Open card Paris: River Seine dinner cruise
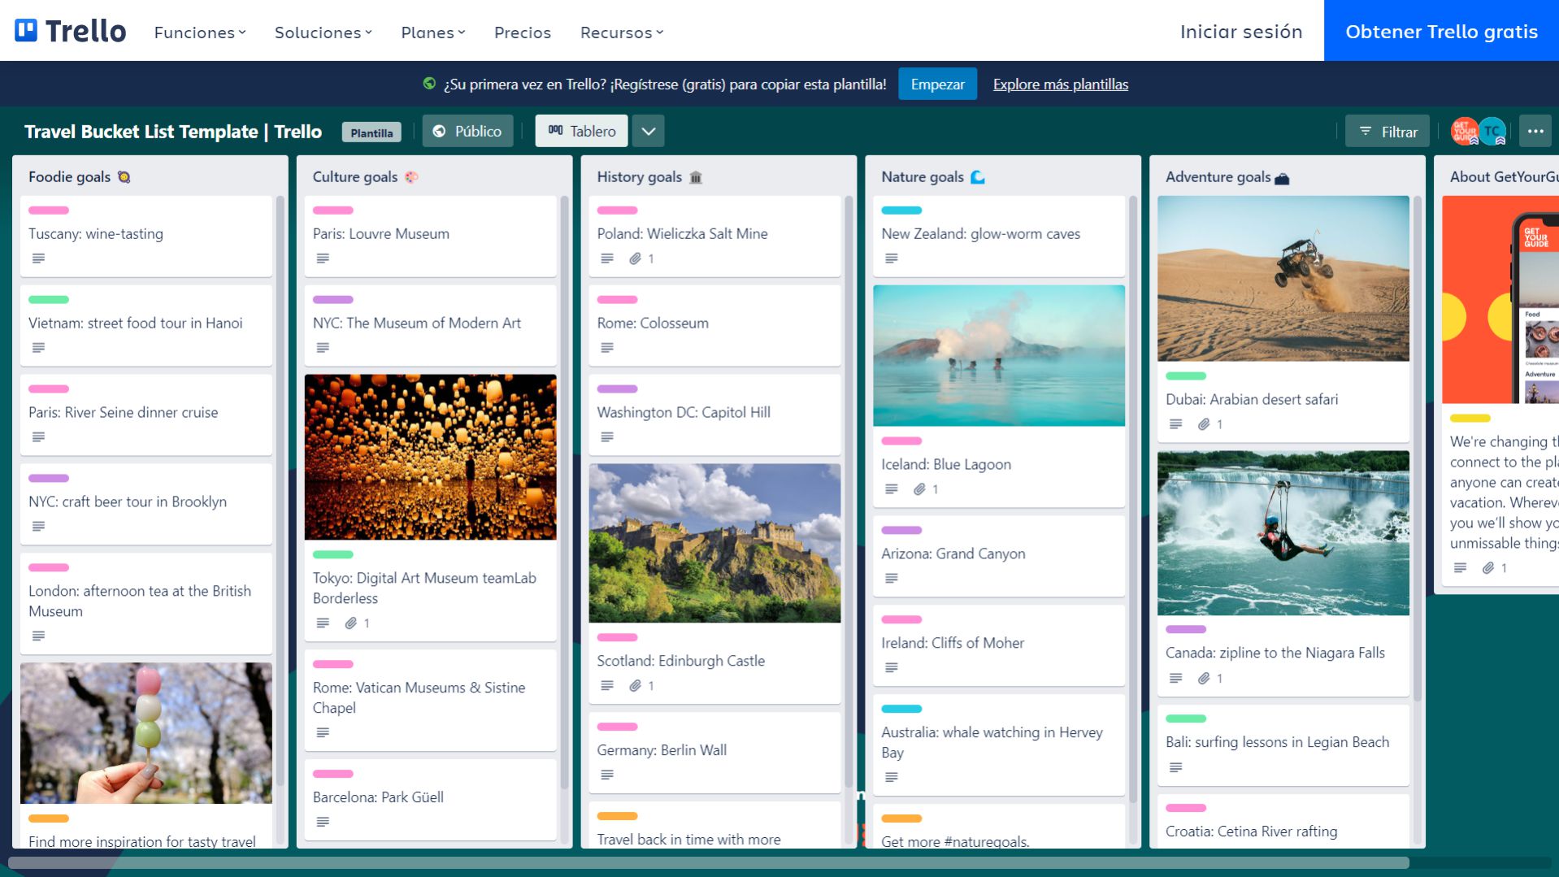Viewport: 1559px width, 877px height. (x=146, y=415)
